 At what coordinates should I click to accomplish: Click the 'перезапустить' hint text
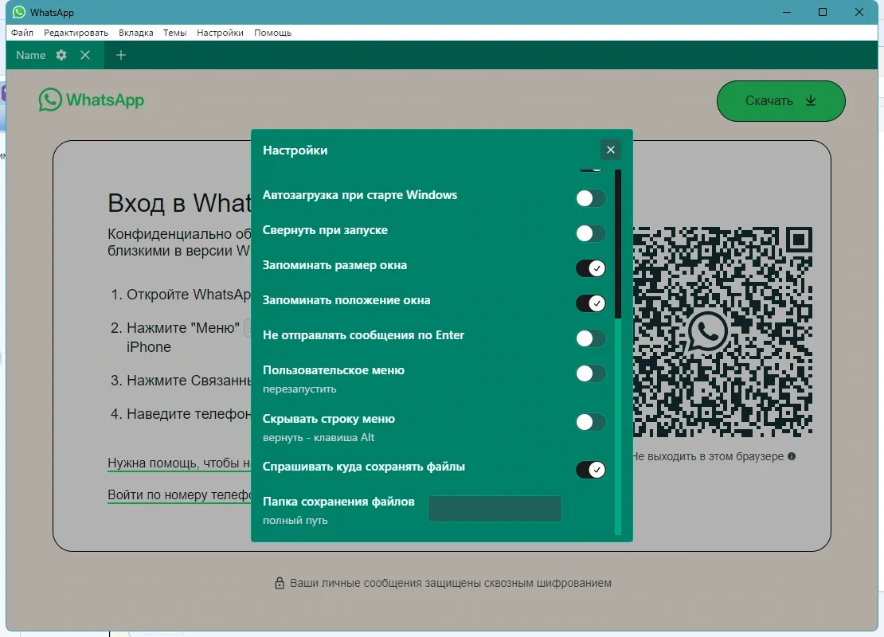(x=299, y=389)
